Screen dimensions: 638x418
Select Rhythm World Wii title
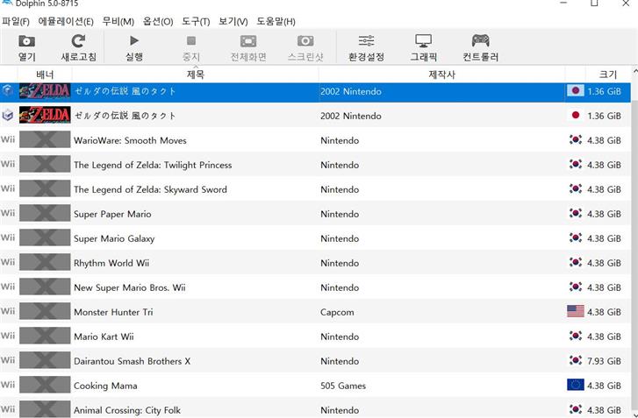tap(111, 263)
